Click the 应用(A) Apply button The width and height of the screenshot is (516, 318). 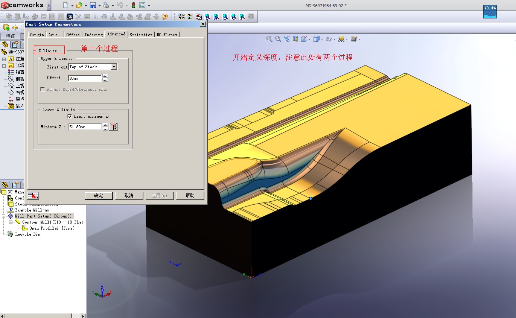tap(160, 196)
